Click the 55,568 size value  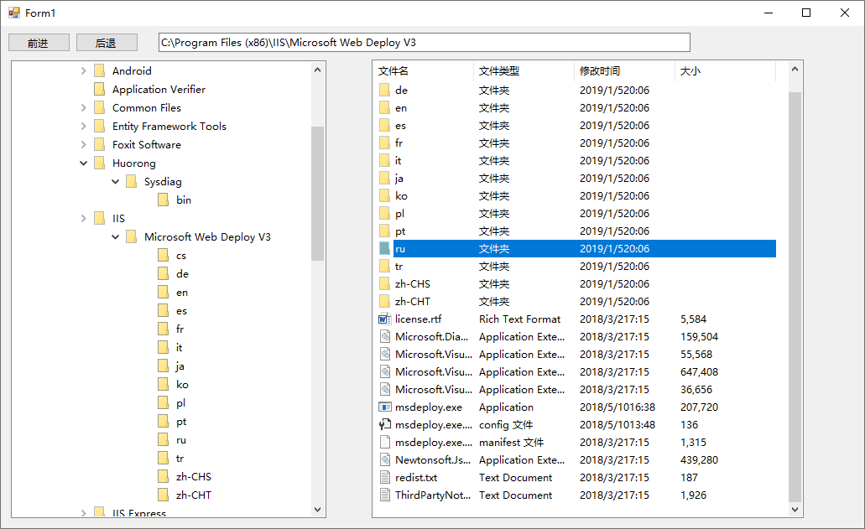pyautogui.click(x=696, y=355)
